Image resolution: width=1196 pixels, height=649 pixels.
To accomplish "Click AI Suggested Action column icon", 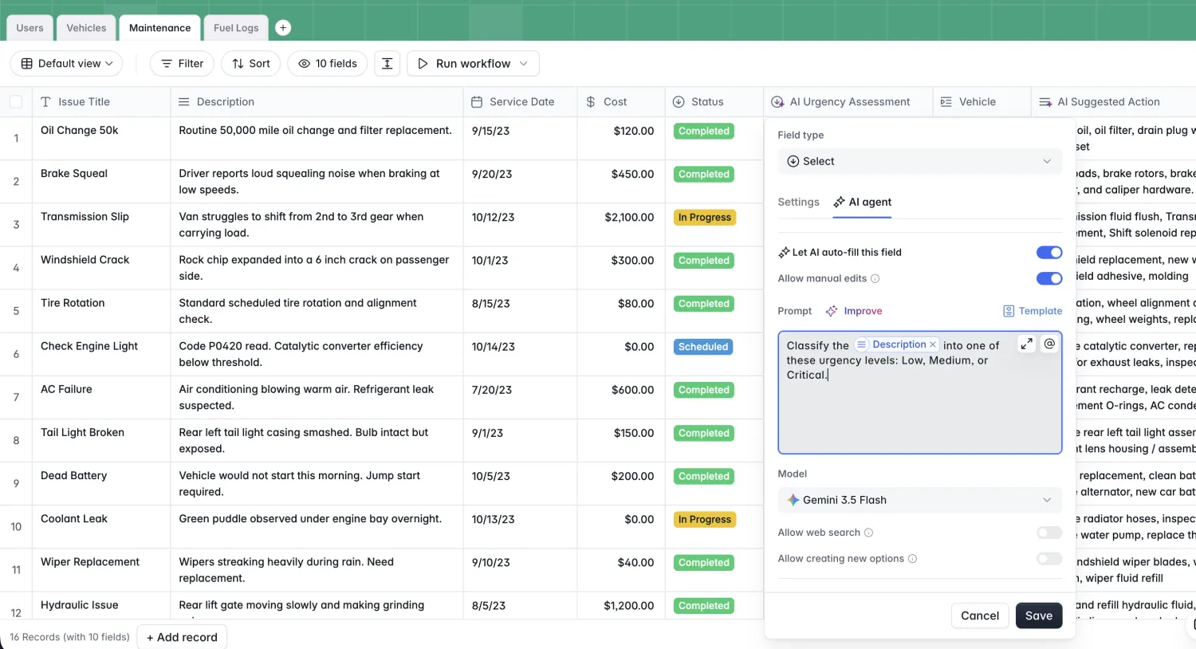I will coord(1045,102).
